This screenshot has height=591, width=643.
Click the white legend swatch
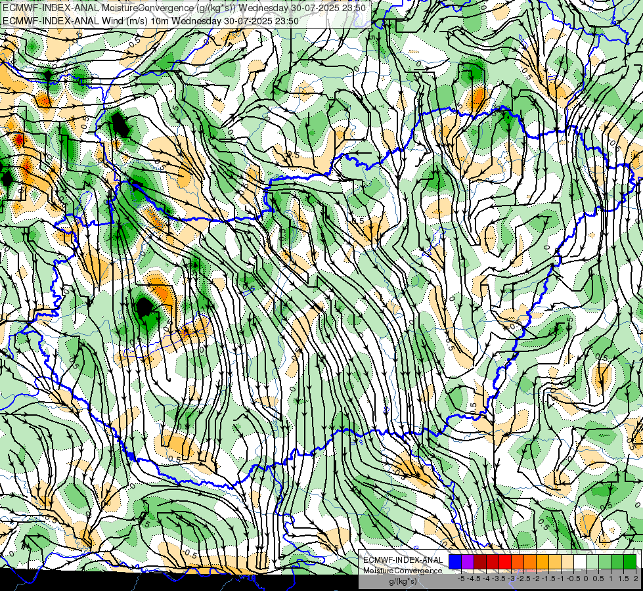point(580,561)
